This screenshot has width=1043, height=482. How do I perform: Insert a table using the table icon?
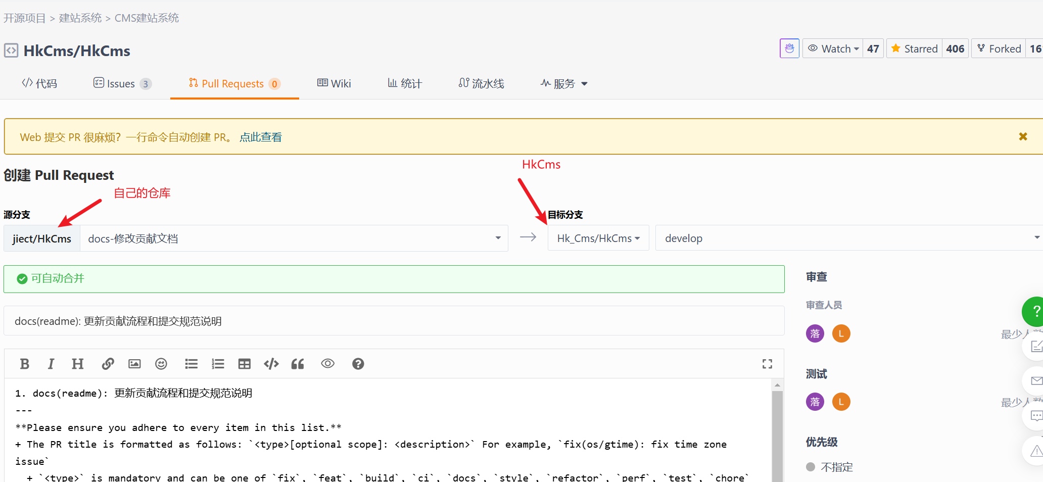(x=245, y=364)
